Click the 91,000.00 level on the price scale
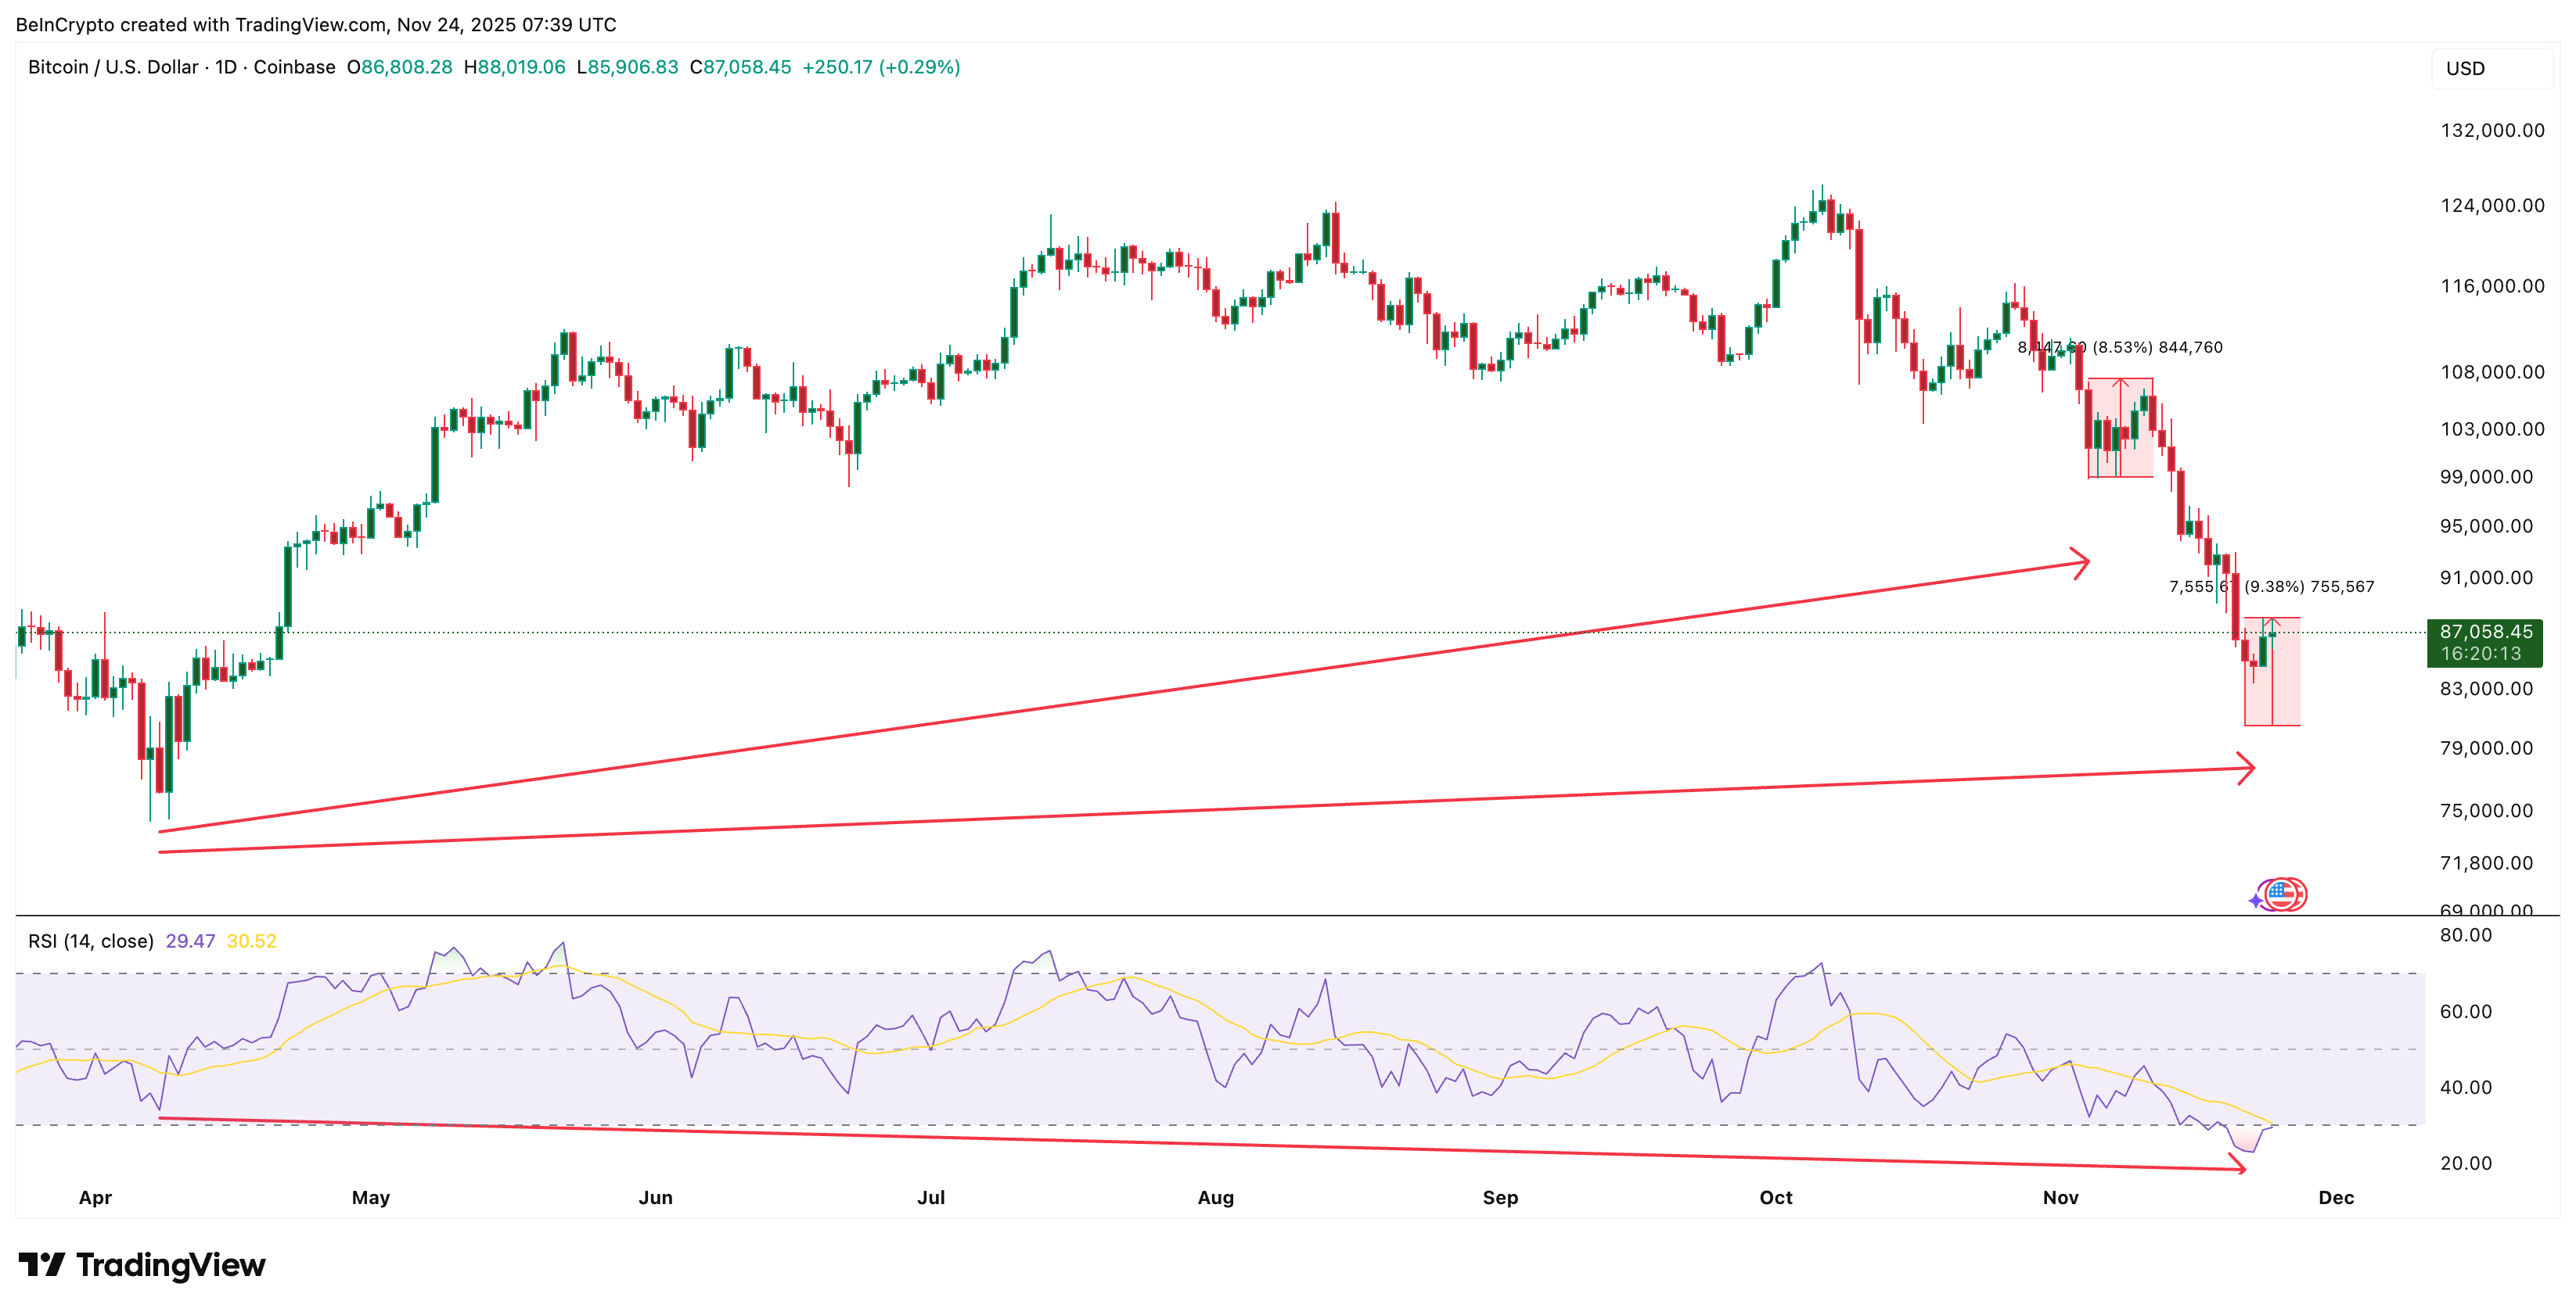This screenshot has width=2576, height=1312. [2486, 579]
